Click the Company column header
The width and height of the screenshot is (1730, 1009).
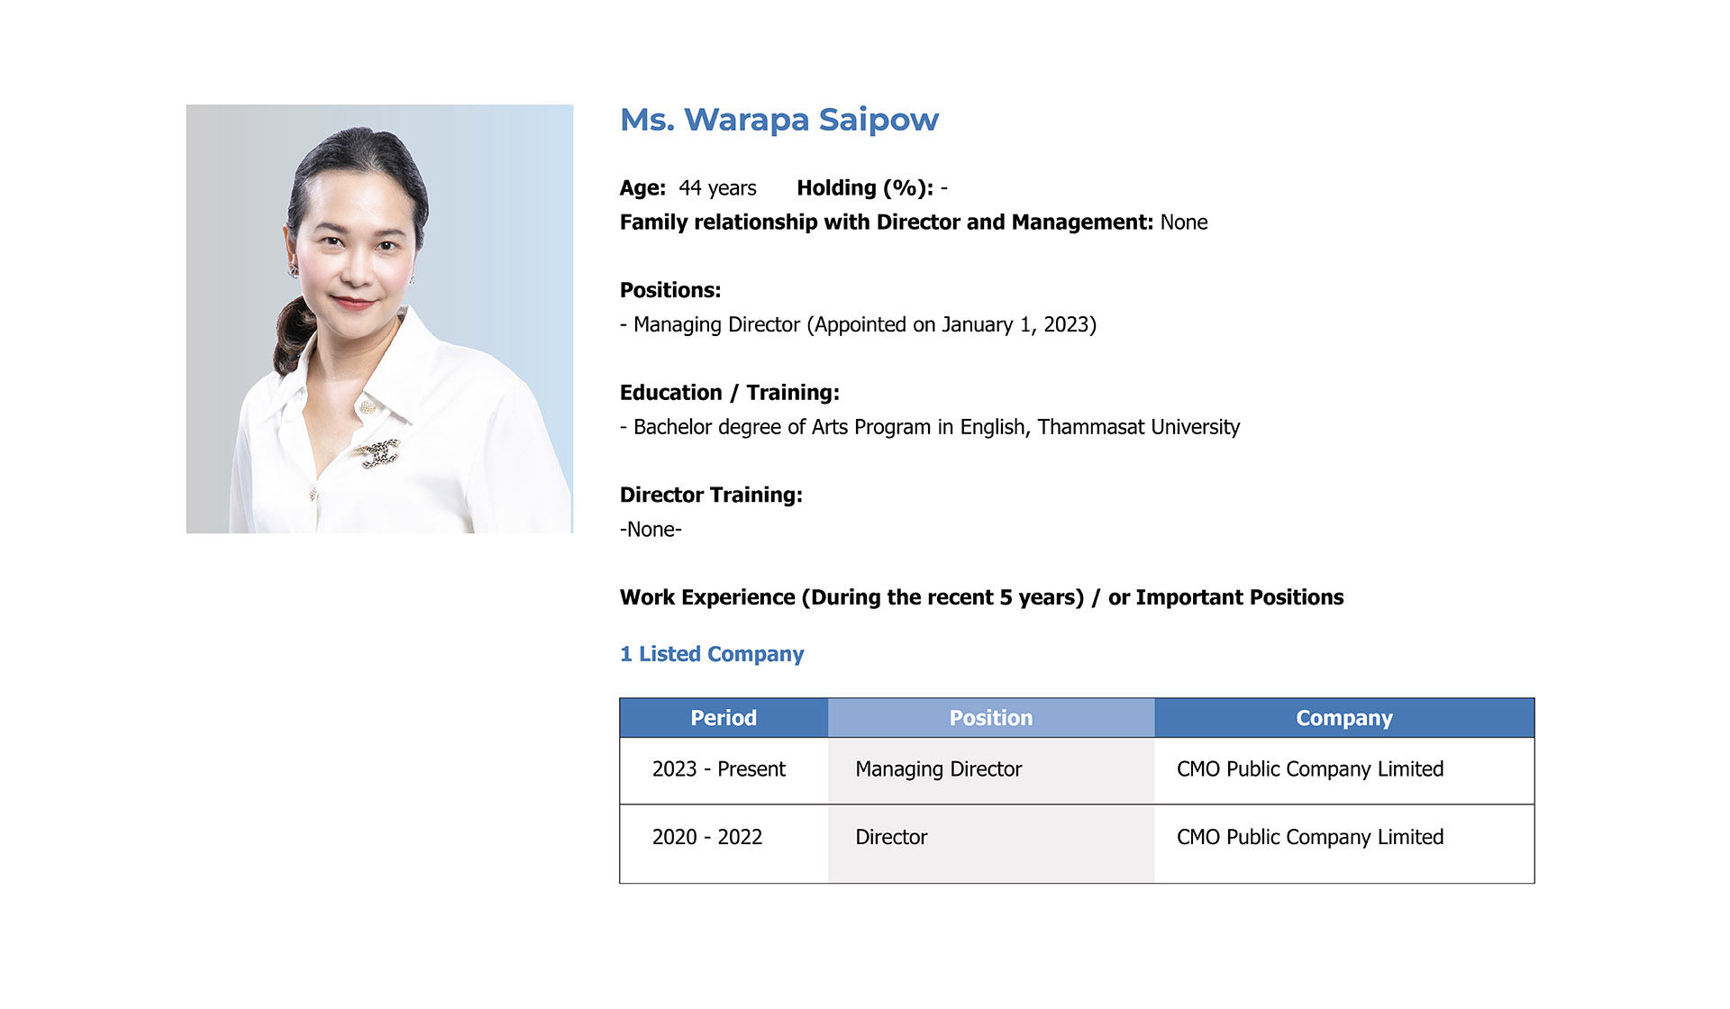(1344, 718)
